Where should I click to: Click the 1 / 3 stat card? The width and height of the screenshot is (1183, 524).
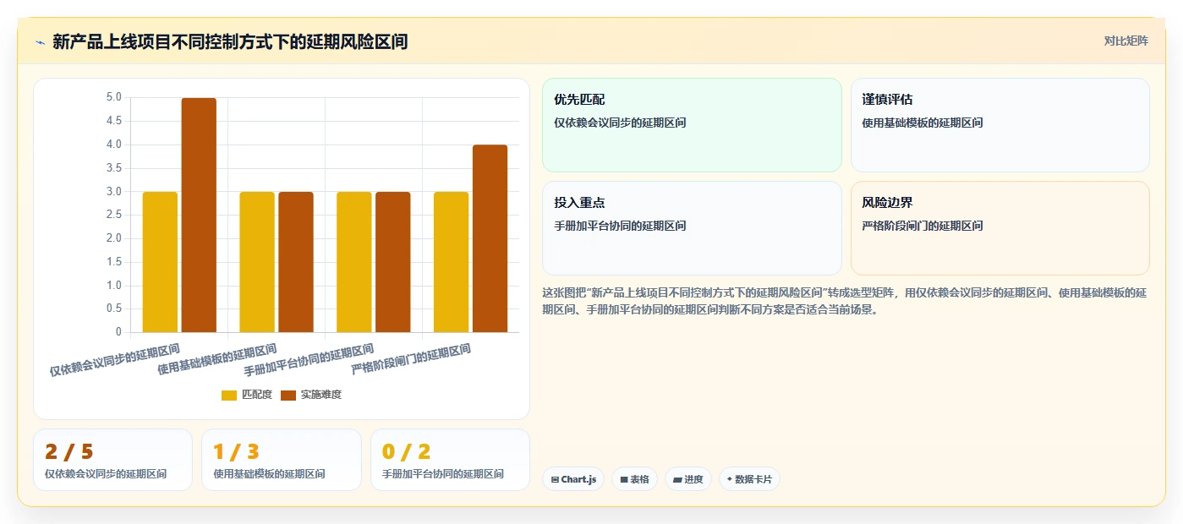[282, 460]
